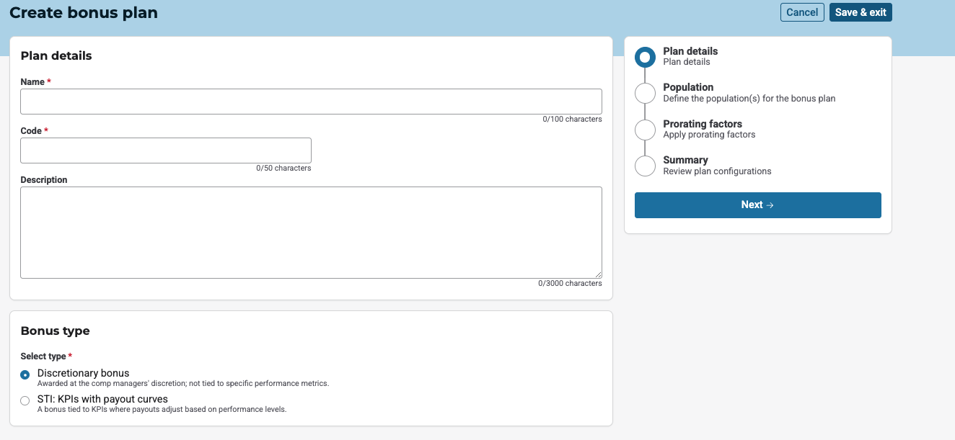Click the Plan details step circle indicator
955x440 pixels.
645,57
